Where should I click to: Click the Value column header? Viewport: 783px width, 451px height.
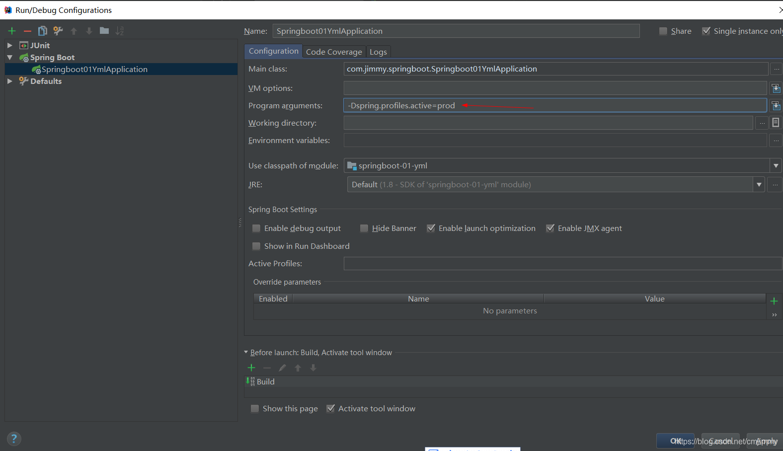tap(655, 299)
